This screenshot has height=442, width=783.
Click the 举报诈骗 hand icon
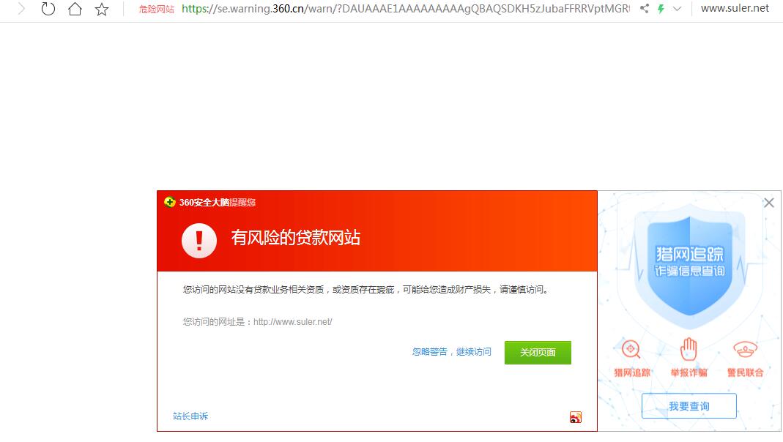tap(689, 349)
